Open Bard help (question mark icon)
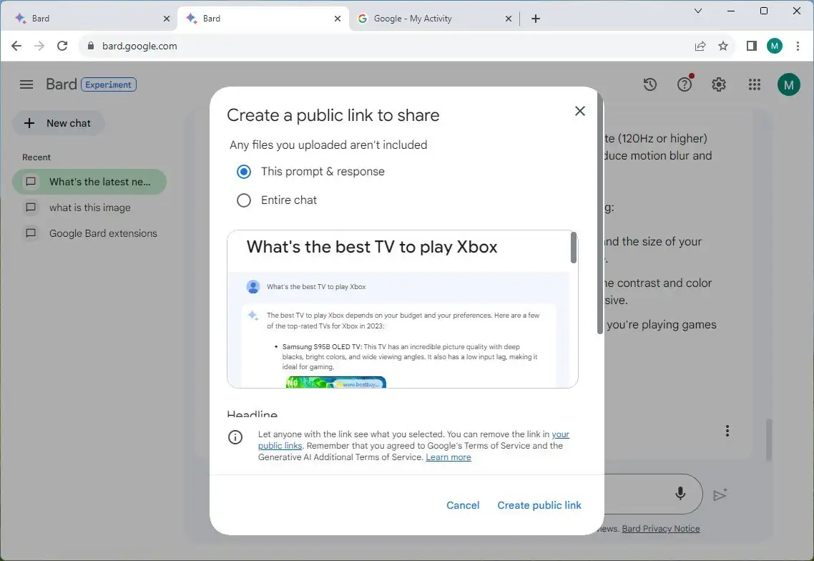 (684, 84)
